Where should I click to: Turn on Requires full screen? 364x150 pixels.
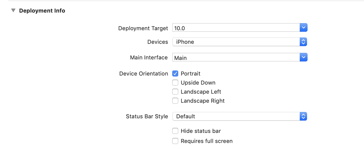click(175, 141)
